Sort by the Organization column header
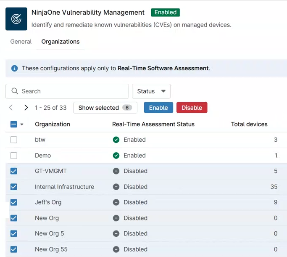Image resolution: width=287 pixels, height=257 pixels. tap(53, 124)
